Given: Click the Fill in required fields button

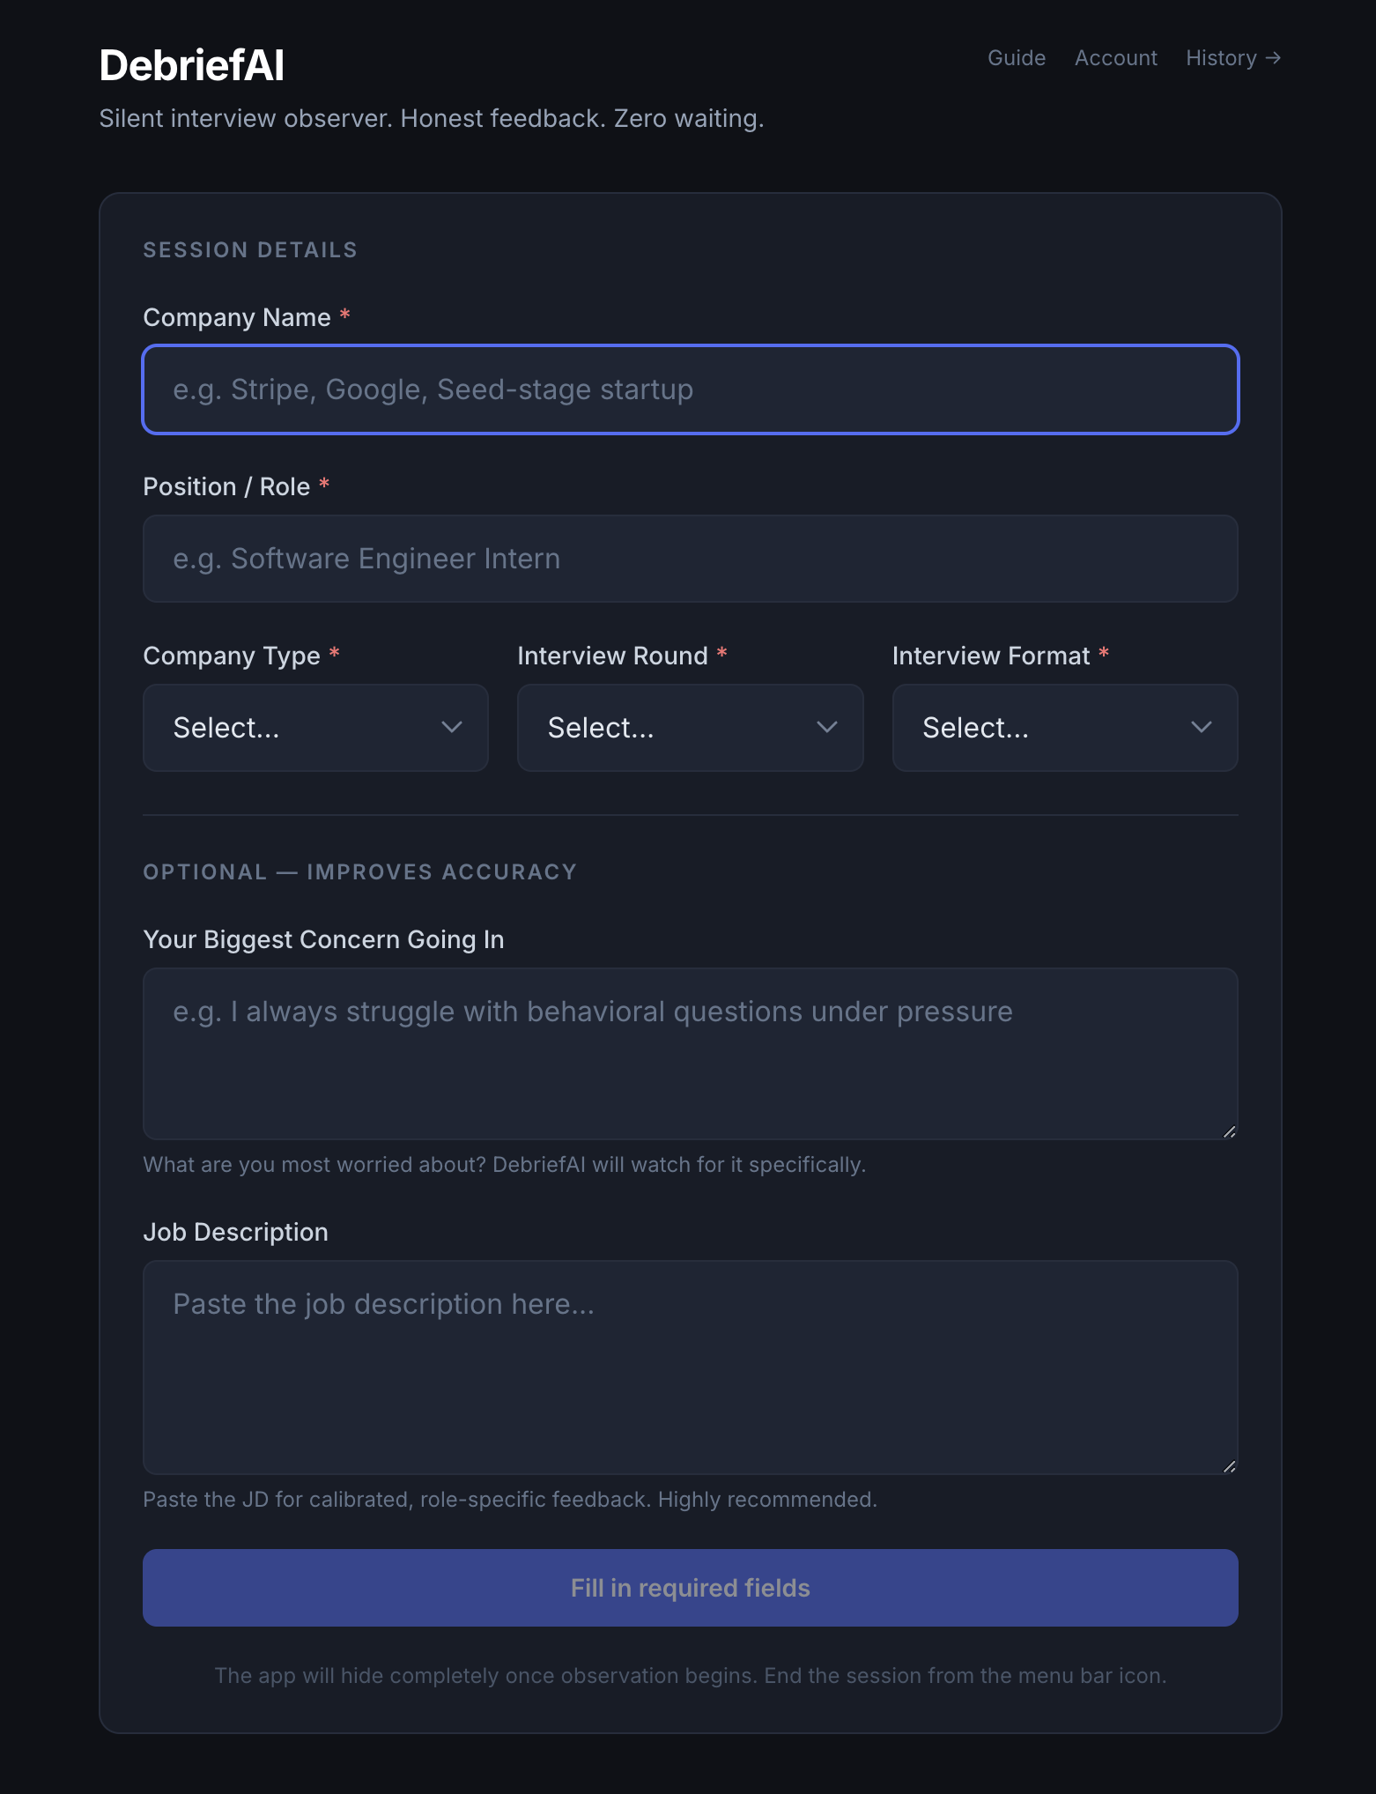Looking at the screenshot, I should point(691,1588).
